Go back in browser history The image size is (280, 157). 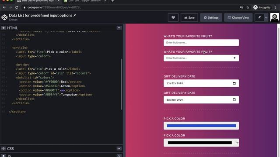click(x=4, y=7)
